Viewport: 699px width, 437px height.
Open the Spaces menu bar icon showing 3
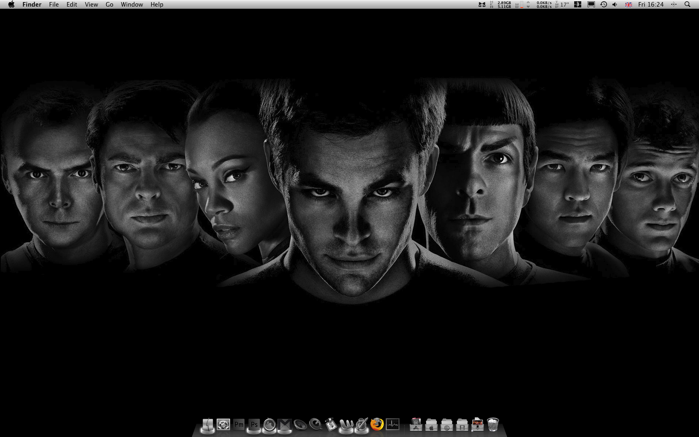(578, 5)
